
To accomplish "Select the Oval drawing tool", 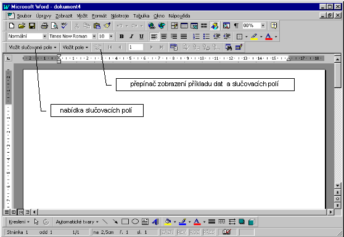I will (x=135, y=222).
